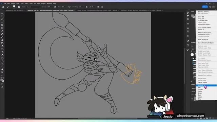Image resolution: width=217 pixels, height=122 pixels.
Task: Select the Path Selection tool
Action: pyautogui.click(x=2, y=63)
